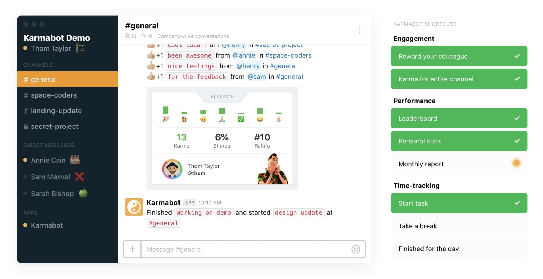
Task: Click the plus icon beside the message field
Action: pyautogui.click(x=132, y=249)
